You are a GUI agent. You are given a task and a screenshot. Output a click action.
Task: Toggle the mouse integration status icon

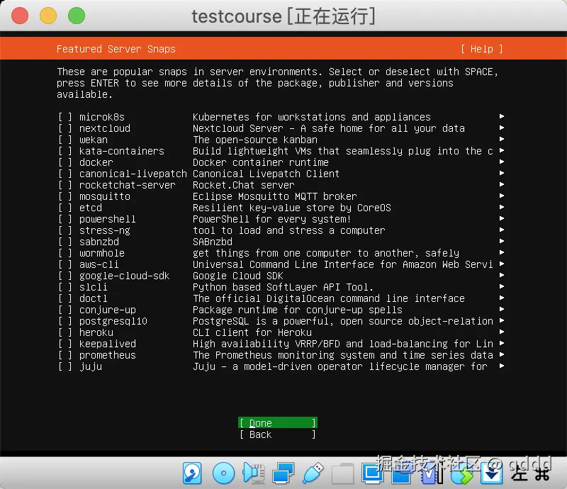pyautogui.click(x=462, y=473)
